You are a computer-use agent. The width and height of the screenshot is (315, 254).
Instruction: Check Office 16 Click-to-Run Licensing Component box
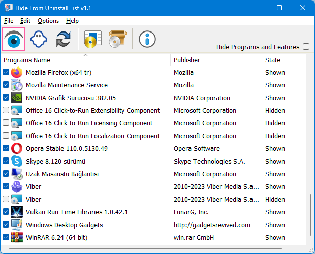[6, 123]
